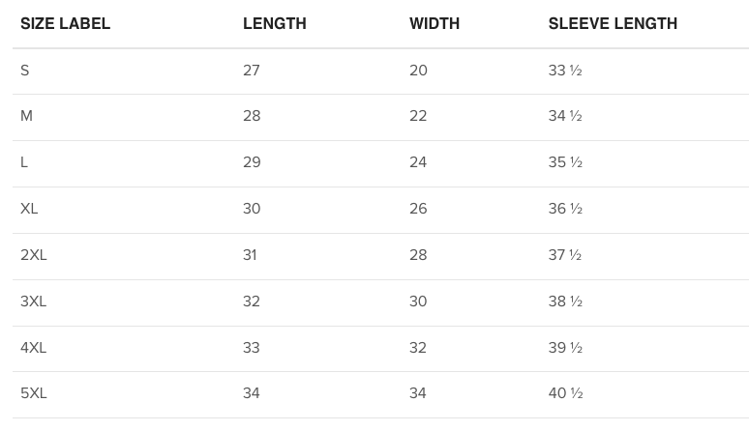The image size is (749, 431).
Task: Click length value 27 for size S
Action: (x=252, y=71)
